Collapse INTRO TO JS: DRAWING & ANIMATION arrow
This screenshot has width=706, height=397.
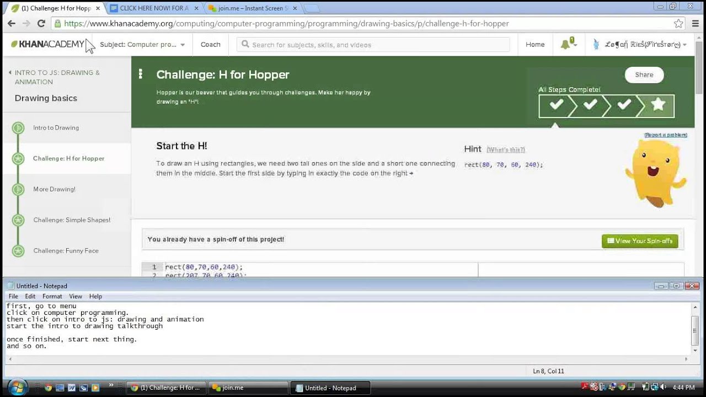point(10,73)
